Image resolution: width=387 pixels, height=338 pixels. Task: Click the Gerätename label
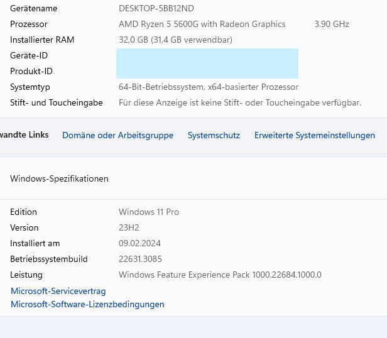click(33, 8)
